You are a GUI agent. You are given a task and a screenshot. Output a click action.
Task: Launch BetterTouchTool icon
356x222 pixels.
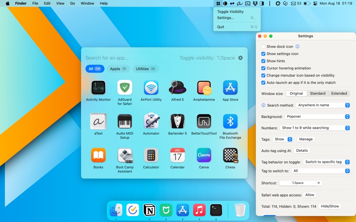click(x=204, y=121)
